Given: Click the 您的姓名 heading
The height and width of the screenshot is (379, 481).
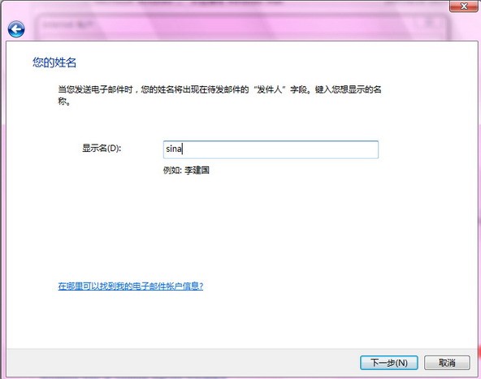Looking at the screenshot, I should pyautogui.click(x=54, y=62).
